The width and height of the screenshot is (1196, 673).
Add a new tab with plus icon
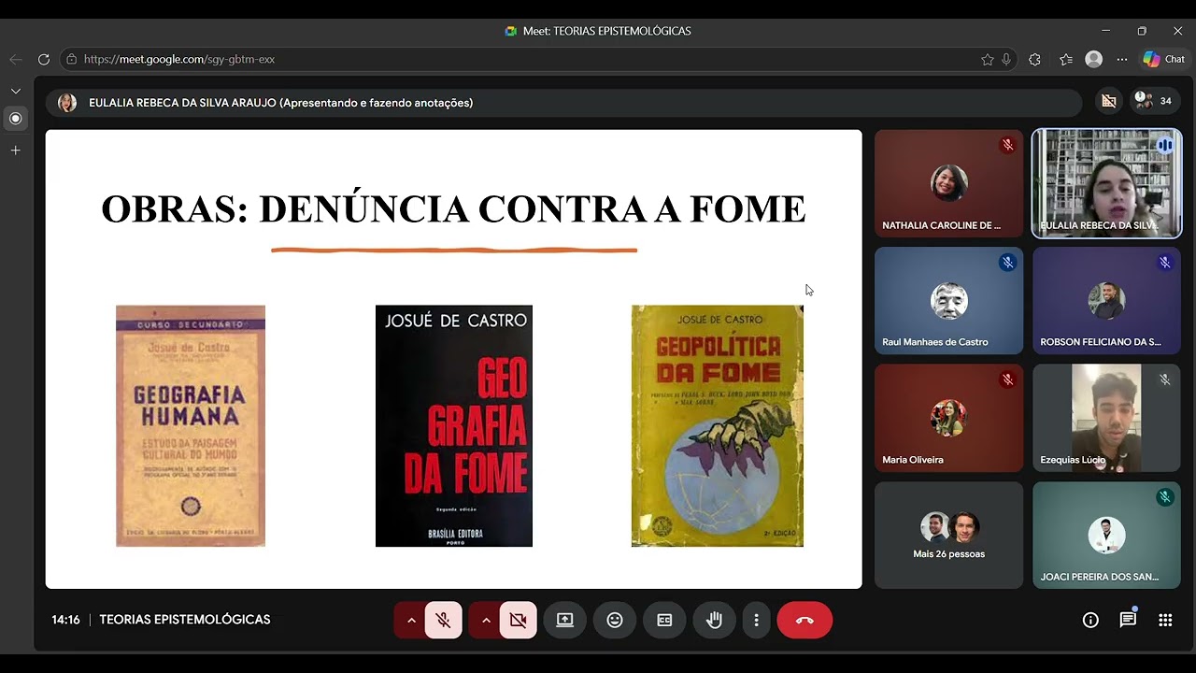(16, 150)
